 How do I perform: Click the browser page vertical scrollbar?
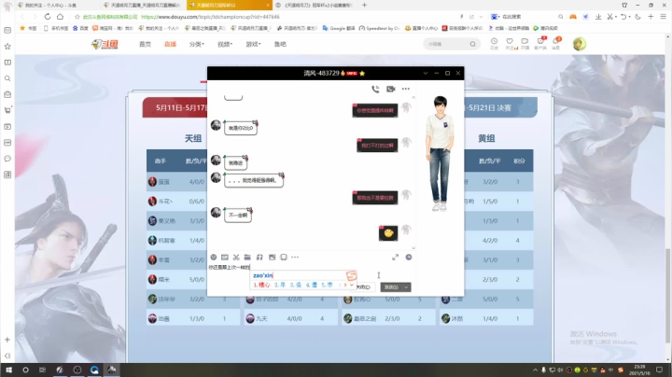coord(668,296)
